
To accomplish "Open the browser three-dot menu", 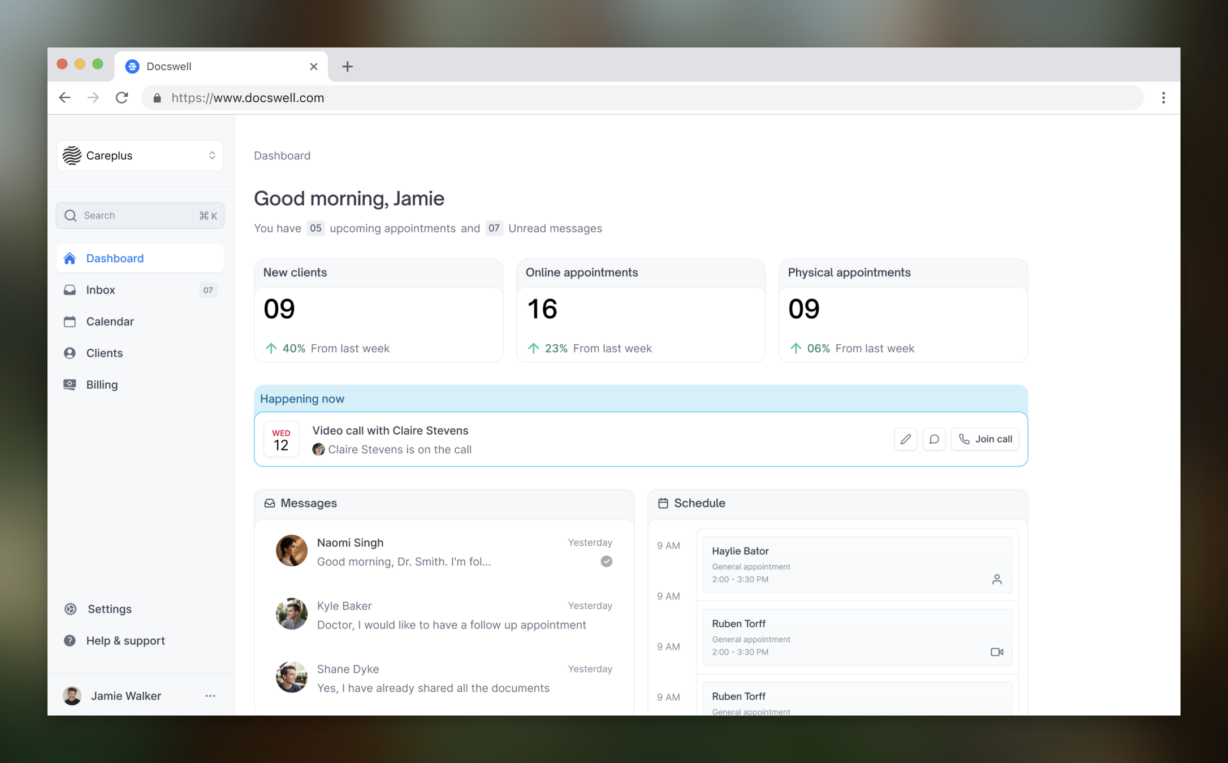I will 1164,98.
